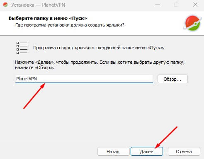The height and width of the screenshot is (159, 204).
Task: Click the Далее button to continue
Action: coord(147,152)
